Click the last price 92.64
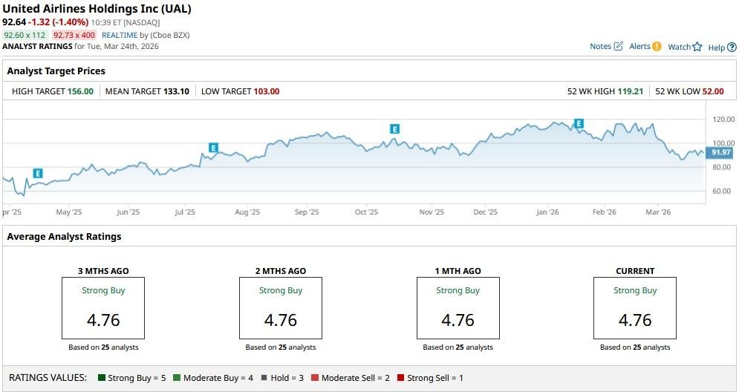739x392 pixels. 14,22
